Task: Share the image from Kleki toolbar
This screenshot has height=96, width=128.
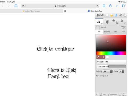Action: (x=121, y=15)
